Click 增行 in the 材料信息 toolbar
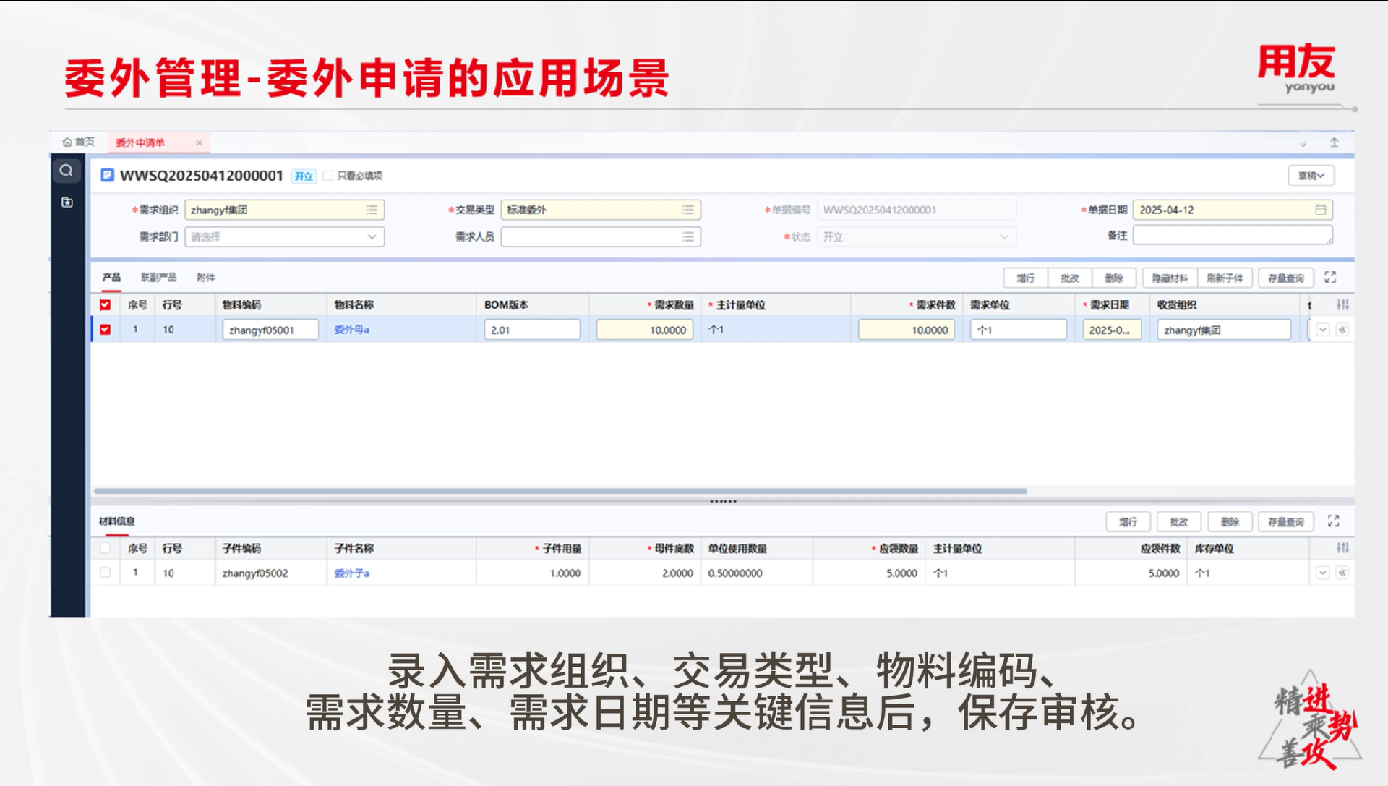Viewport: 1388px width, 786px height. coord(1128,522)
